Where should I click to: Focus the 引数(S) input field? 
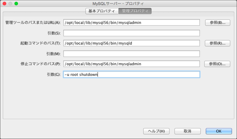click(x=132, y=33)
